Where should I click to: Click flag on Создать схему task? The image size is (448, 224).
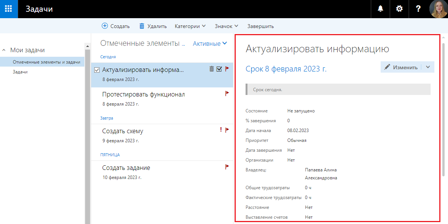pos(227,130)
